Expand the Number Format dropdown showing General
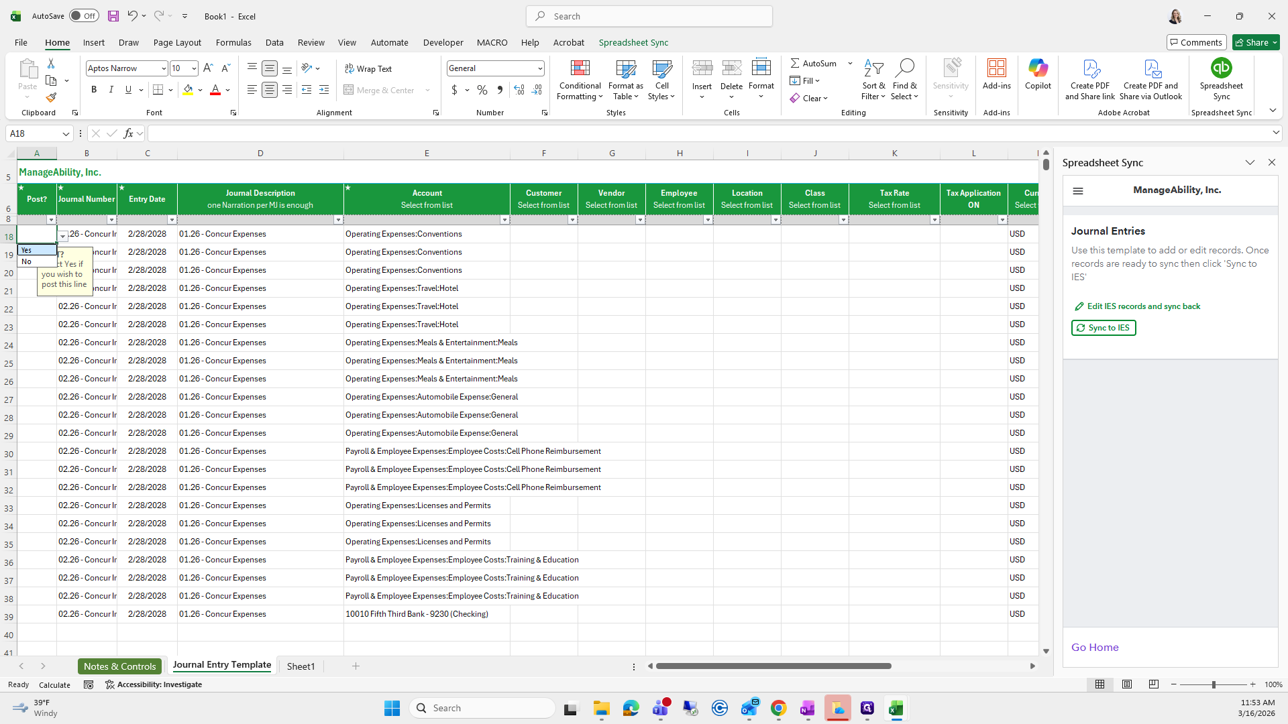Image resolution: width=1288 pixels, height=724 pixels. tap(539, 68)
